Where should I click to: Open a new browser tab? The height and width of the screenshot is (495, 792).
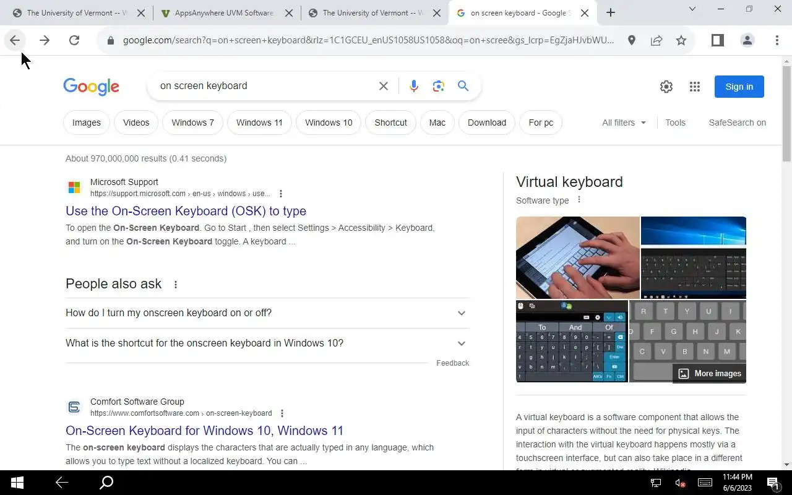tap(611, 12)
